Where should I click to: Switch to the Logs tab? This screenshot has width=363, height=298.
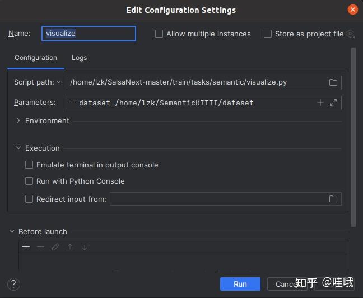point(79,58)
